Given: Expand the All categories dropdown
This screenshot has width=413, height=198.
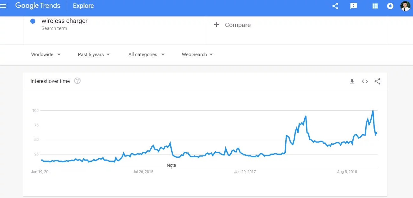Looking at the screenshot, I should [x=146, y=55].
